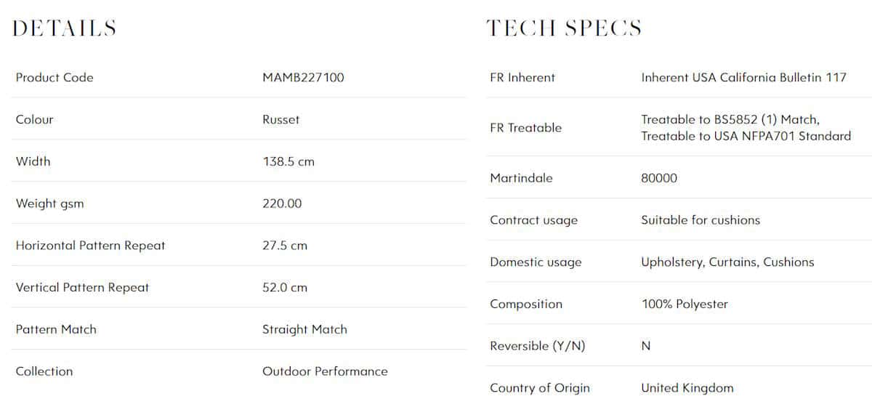The image size is (872, 407).
Task: Click the 220.00 weight value
Action: coord(282,203)
